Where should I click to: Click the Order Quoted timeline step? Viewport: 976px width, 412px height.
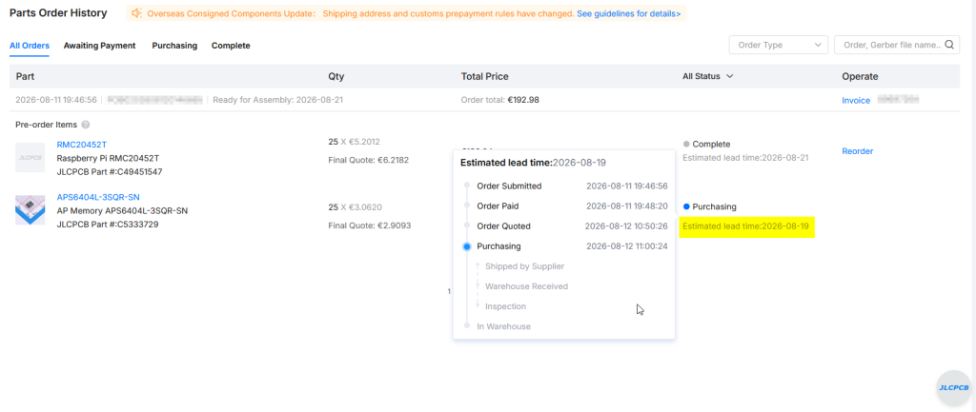[503, 226]
